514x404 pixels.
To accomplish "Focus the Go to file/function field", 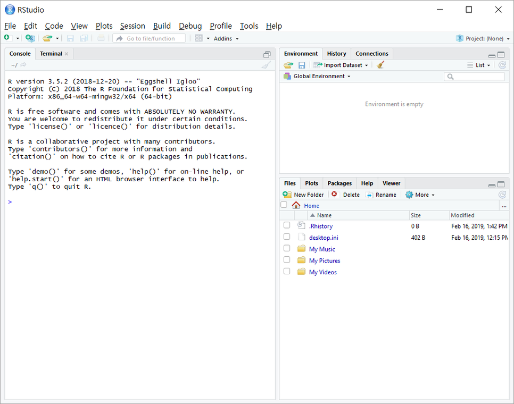I will point(149,38).
